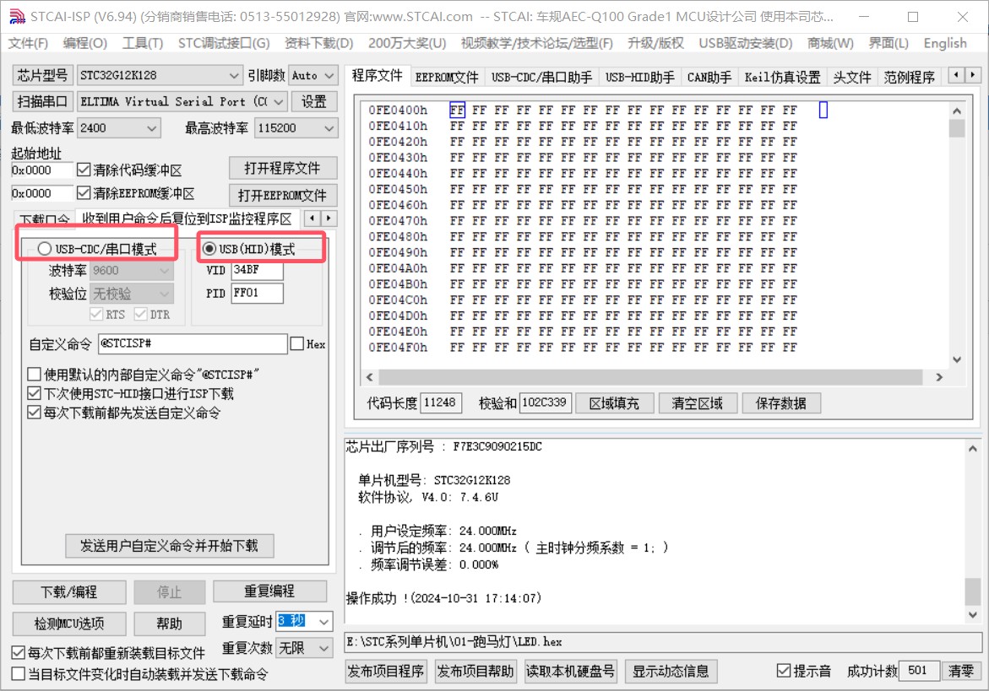The width and height of the screenshot is (989, 691).
Task: Click the 检测MCU选项 button
Action: [68, 624]
